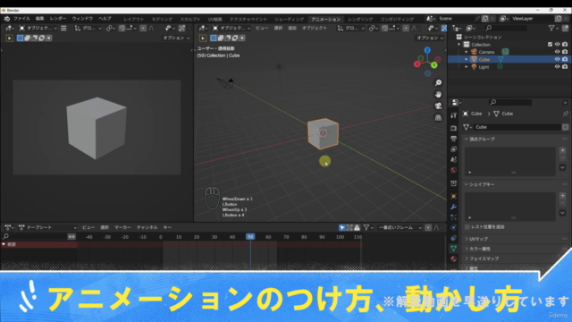Open Object Data green triangle tab

pyautogui.click(x=453, y=249)
